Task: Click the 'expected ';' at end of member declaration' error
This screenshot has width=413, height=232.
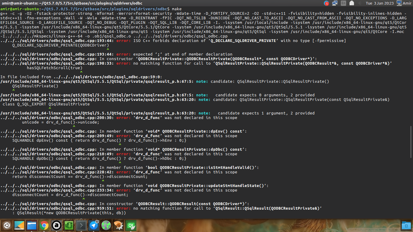Action: 183,54
